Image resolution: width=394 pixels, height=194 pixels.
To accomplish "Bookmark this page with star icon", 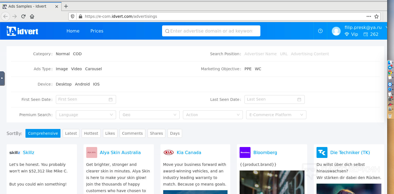I will (x=376, y=16).
